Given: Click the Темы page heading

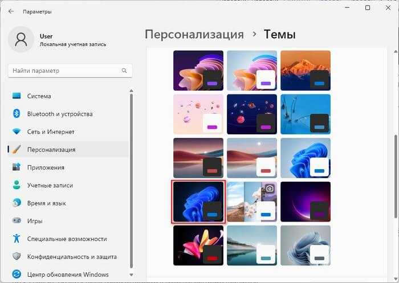Looking at the screenshot, I should (x=280, y=34).
